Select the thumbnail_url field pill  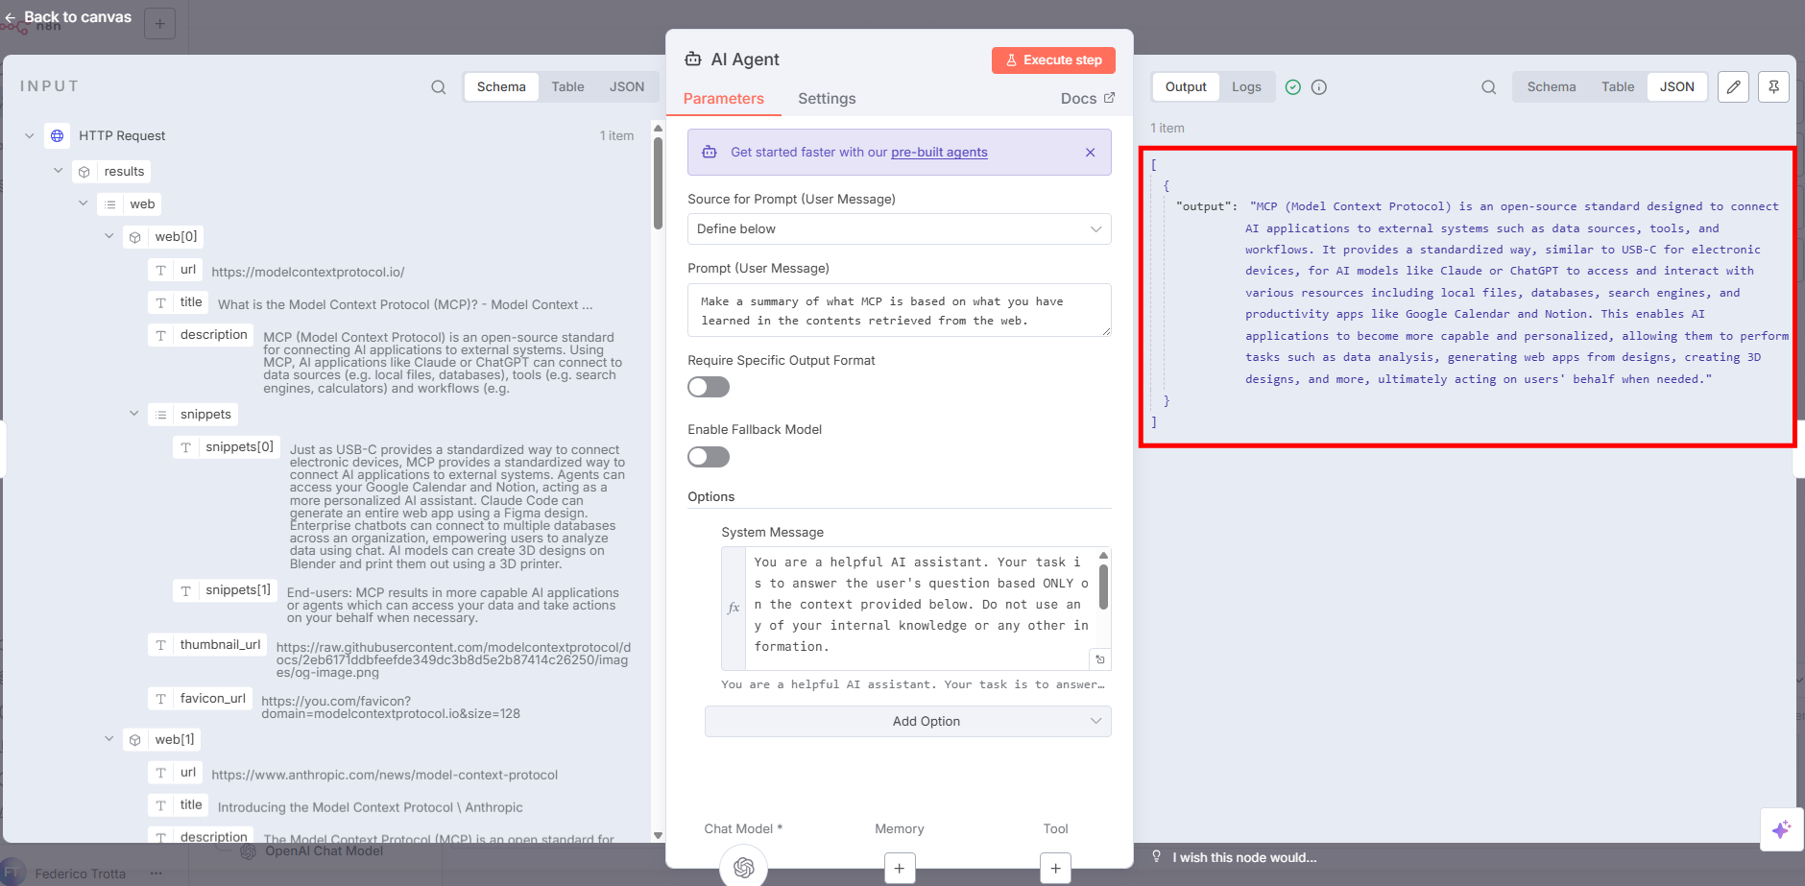pos(207,645)
